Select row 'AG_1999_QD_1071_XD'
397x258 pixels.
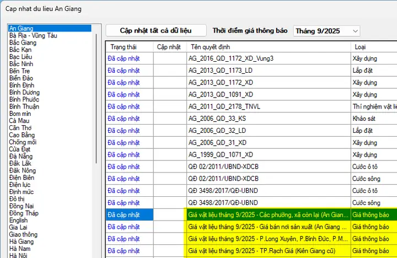tap(251, 154)
